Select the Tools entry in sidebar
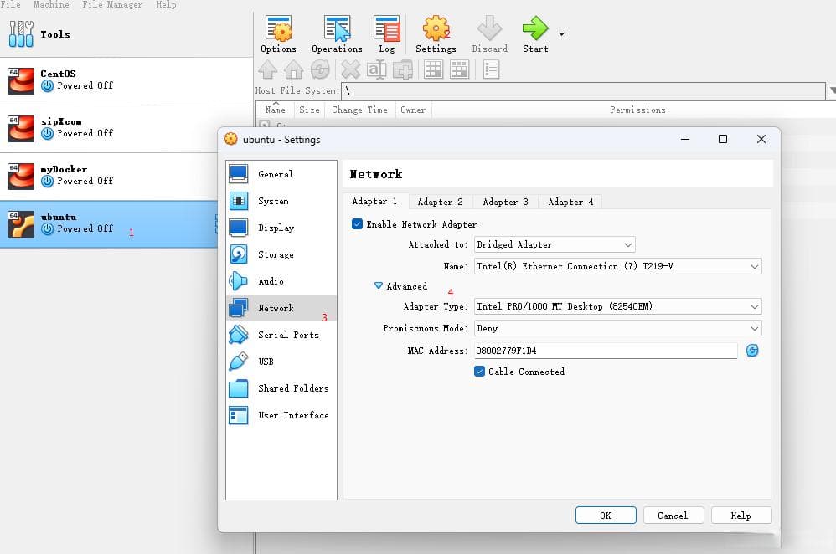Image resolution: width=836 pixels, height=554 pixels. click(x=126, y=34)
